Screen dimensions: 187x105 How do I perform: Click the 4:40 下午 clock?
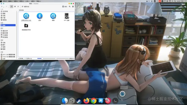180,1
